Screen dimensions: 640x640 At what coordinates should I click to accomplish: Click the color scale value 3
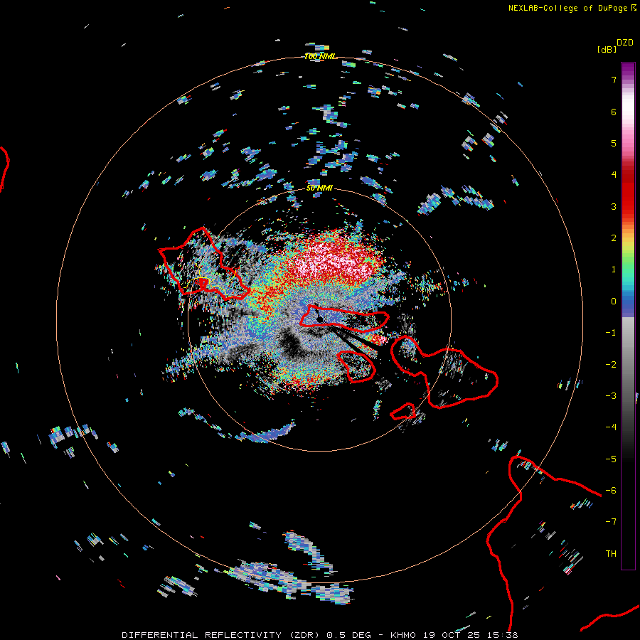click(614, 206)
